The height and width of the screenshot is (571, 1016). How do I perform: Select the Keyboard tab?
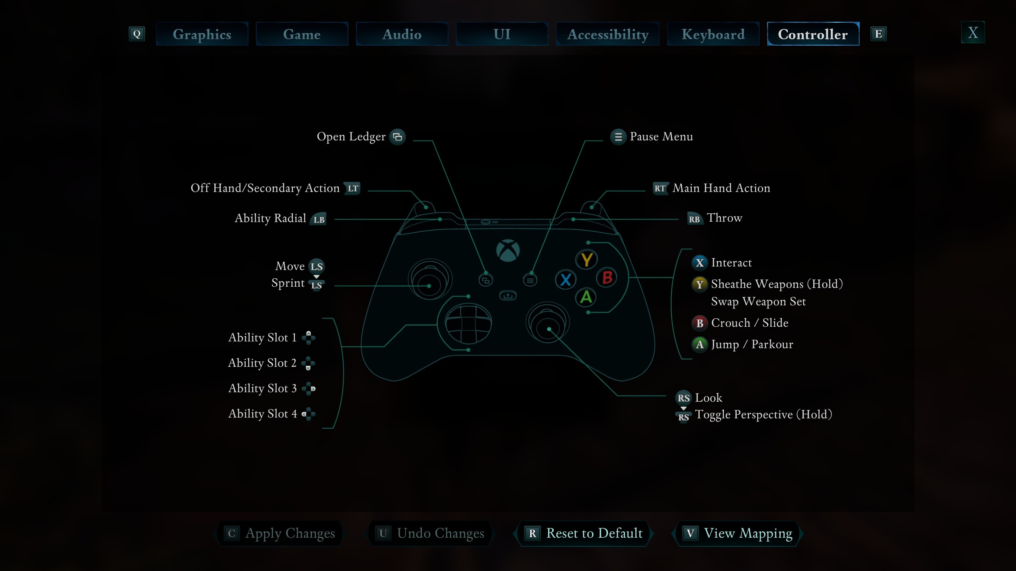[x=712, y=33]
